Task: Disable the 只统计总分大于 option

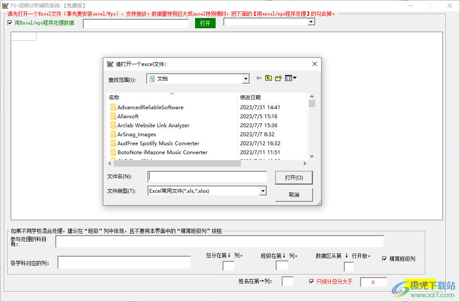Action: point(312,281)
